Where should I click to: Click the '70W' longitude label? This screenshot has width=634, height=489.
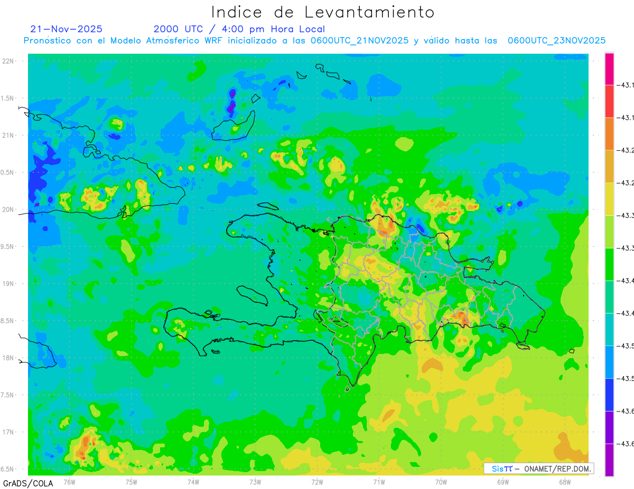point(441,482)
